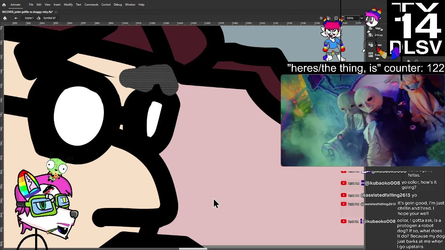The width and height of the screenshot is (445, 250).
Task: Click the Center Stage icon
Action: pyautogui.click(x=321, y=18)
